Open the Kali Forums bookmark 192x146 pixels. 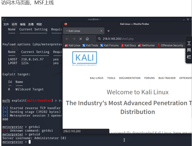click(x=109, y=45)
